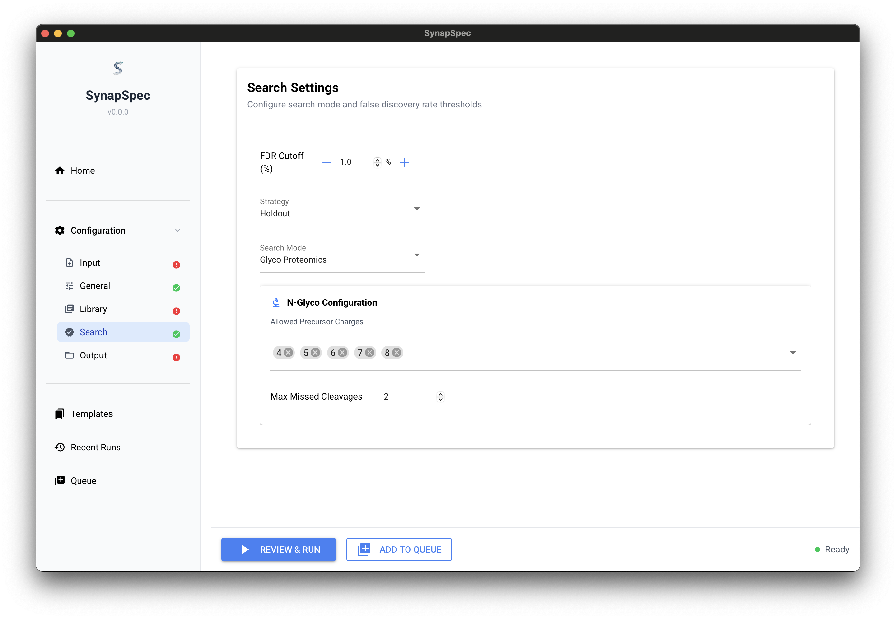Click the Configuration gear icon
The width and height of the screenshot is (896, 619).
(60, 230)
